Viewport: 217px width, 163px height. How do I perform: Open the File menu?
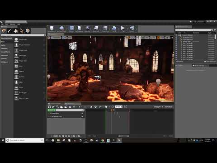pos(2,24)
